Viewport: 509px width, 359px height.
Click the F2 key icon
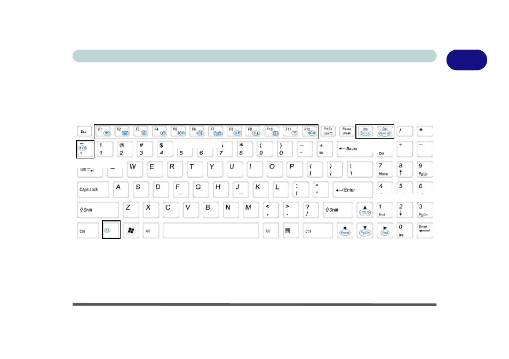pos(122,131)
